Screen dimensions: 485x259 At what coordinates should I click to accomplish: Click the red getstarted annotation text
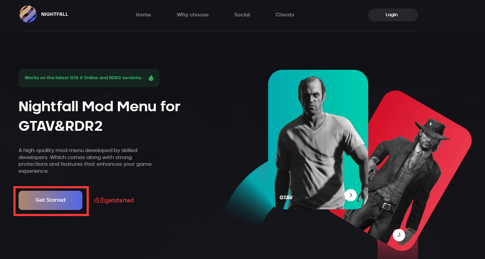point(113,200)
